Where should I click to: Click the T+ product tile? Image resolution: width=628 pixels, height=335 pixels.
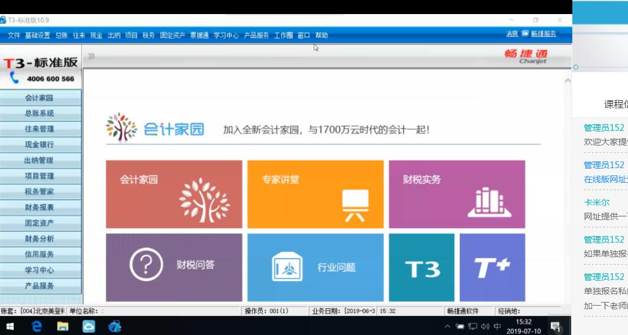pos(492,267)
